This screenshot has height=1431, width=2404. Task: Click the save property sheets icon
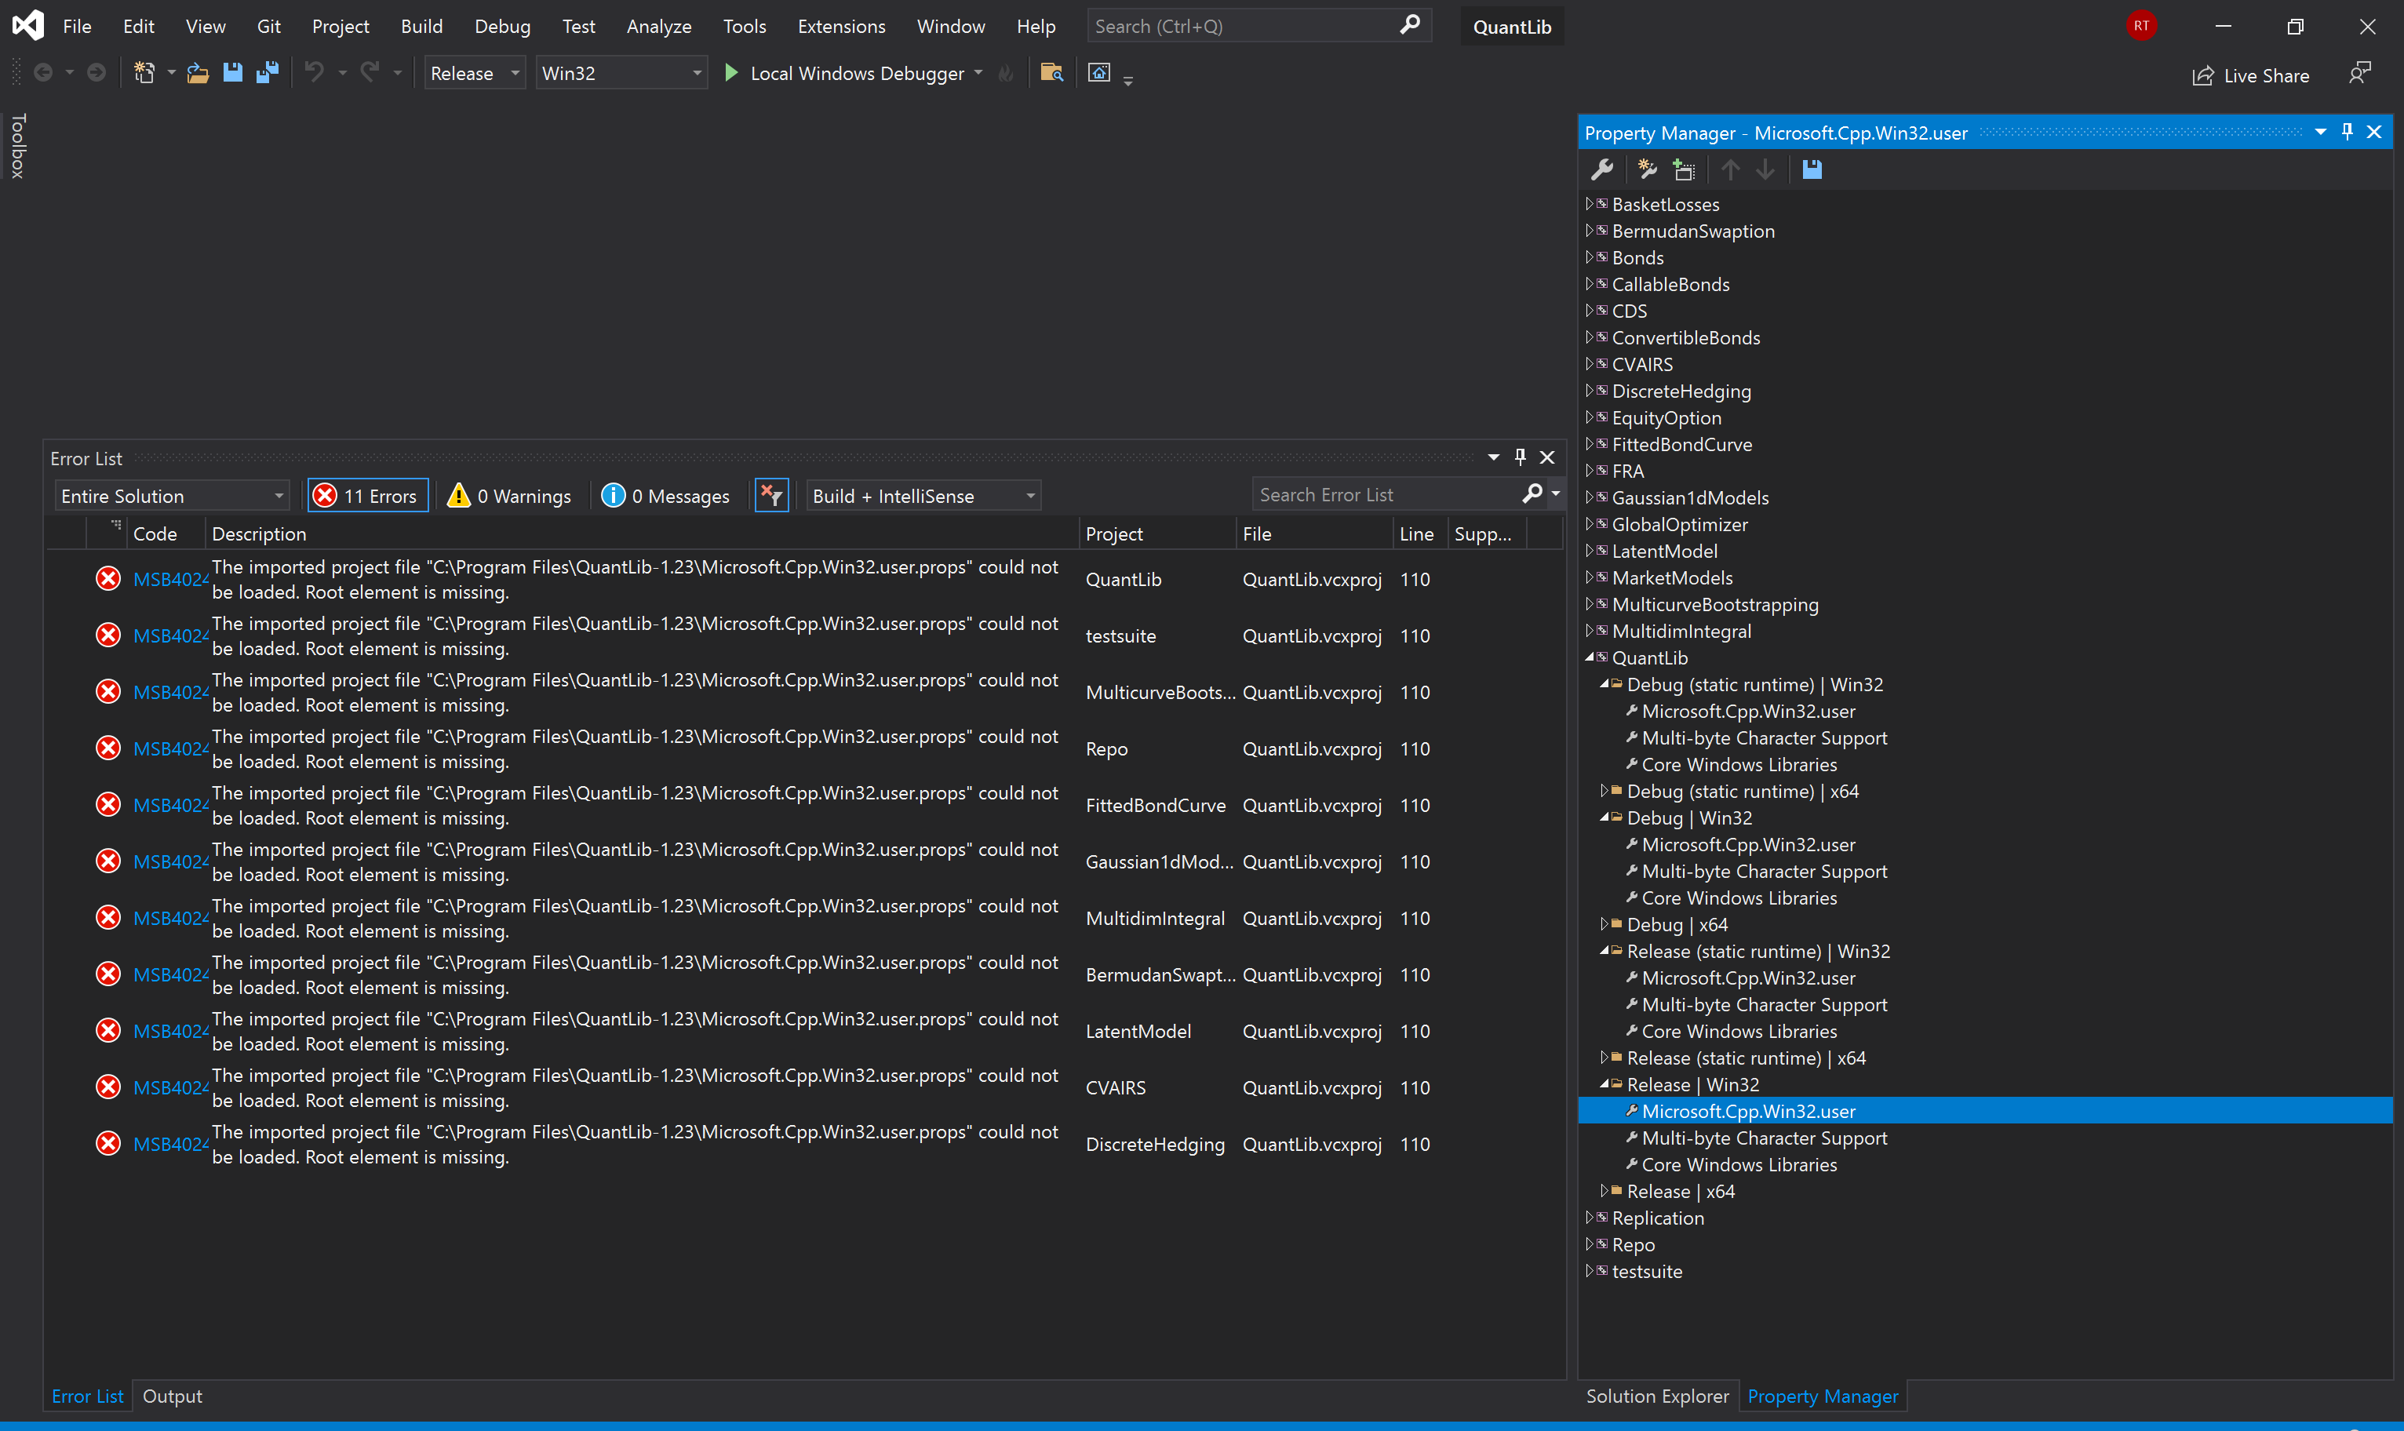point(1811,169)
